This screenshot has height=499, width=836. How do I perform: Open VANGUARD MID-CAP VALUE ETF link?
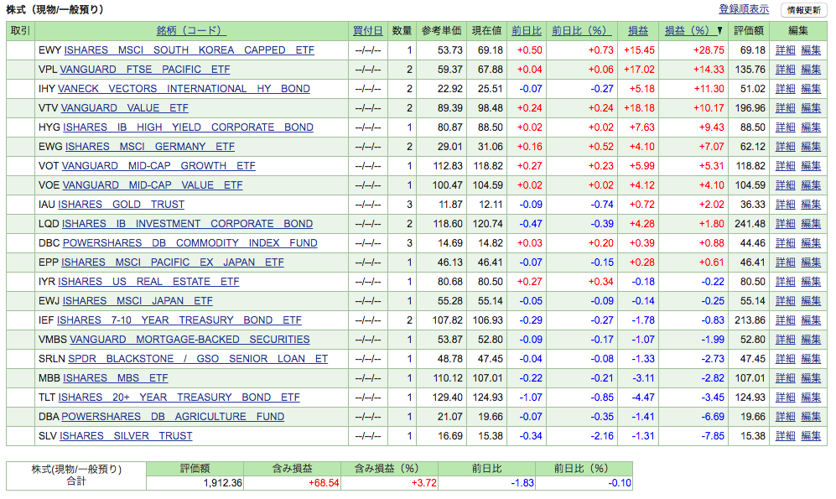(x=153, y=185)
